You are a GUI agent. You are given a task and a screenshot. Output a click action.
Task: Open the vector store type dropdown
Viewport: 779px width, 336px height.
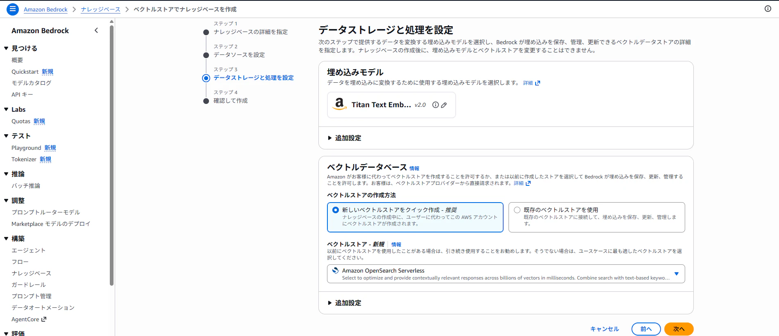pyautogui.click(x=506, y=274)
